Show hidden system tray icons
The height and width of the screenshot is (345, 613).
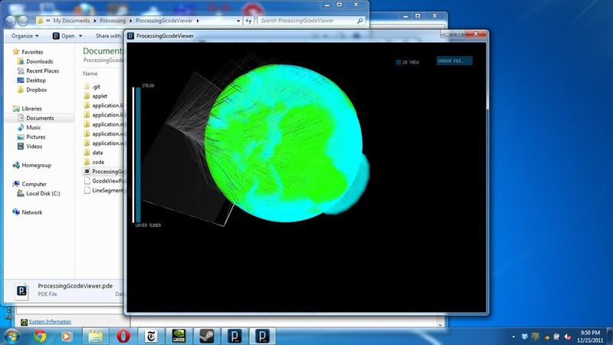[x=513, y=337]
